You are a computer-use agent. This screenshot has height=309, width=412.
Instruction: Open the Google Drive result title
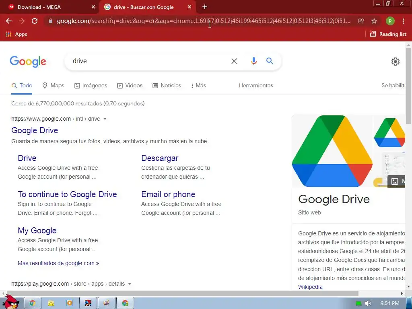click(35, 130)
